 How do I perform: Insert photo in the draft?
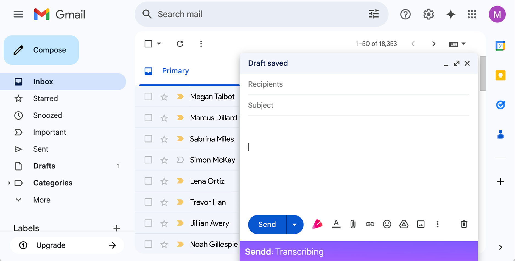421,224
